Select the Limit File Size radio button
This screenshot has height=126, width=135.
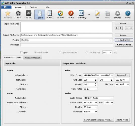87,52
